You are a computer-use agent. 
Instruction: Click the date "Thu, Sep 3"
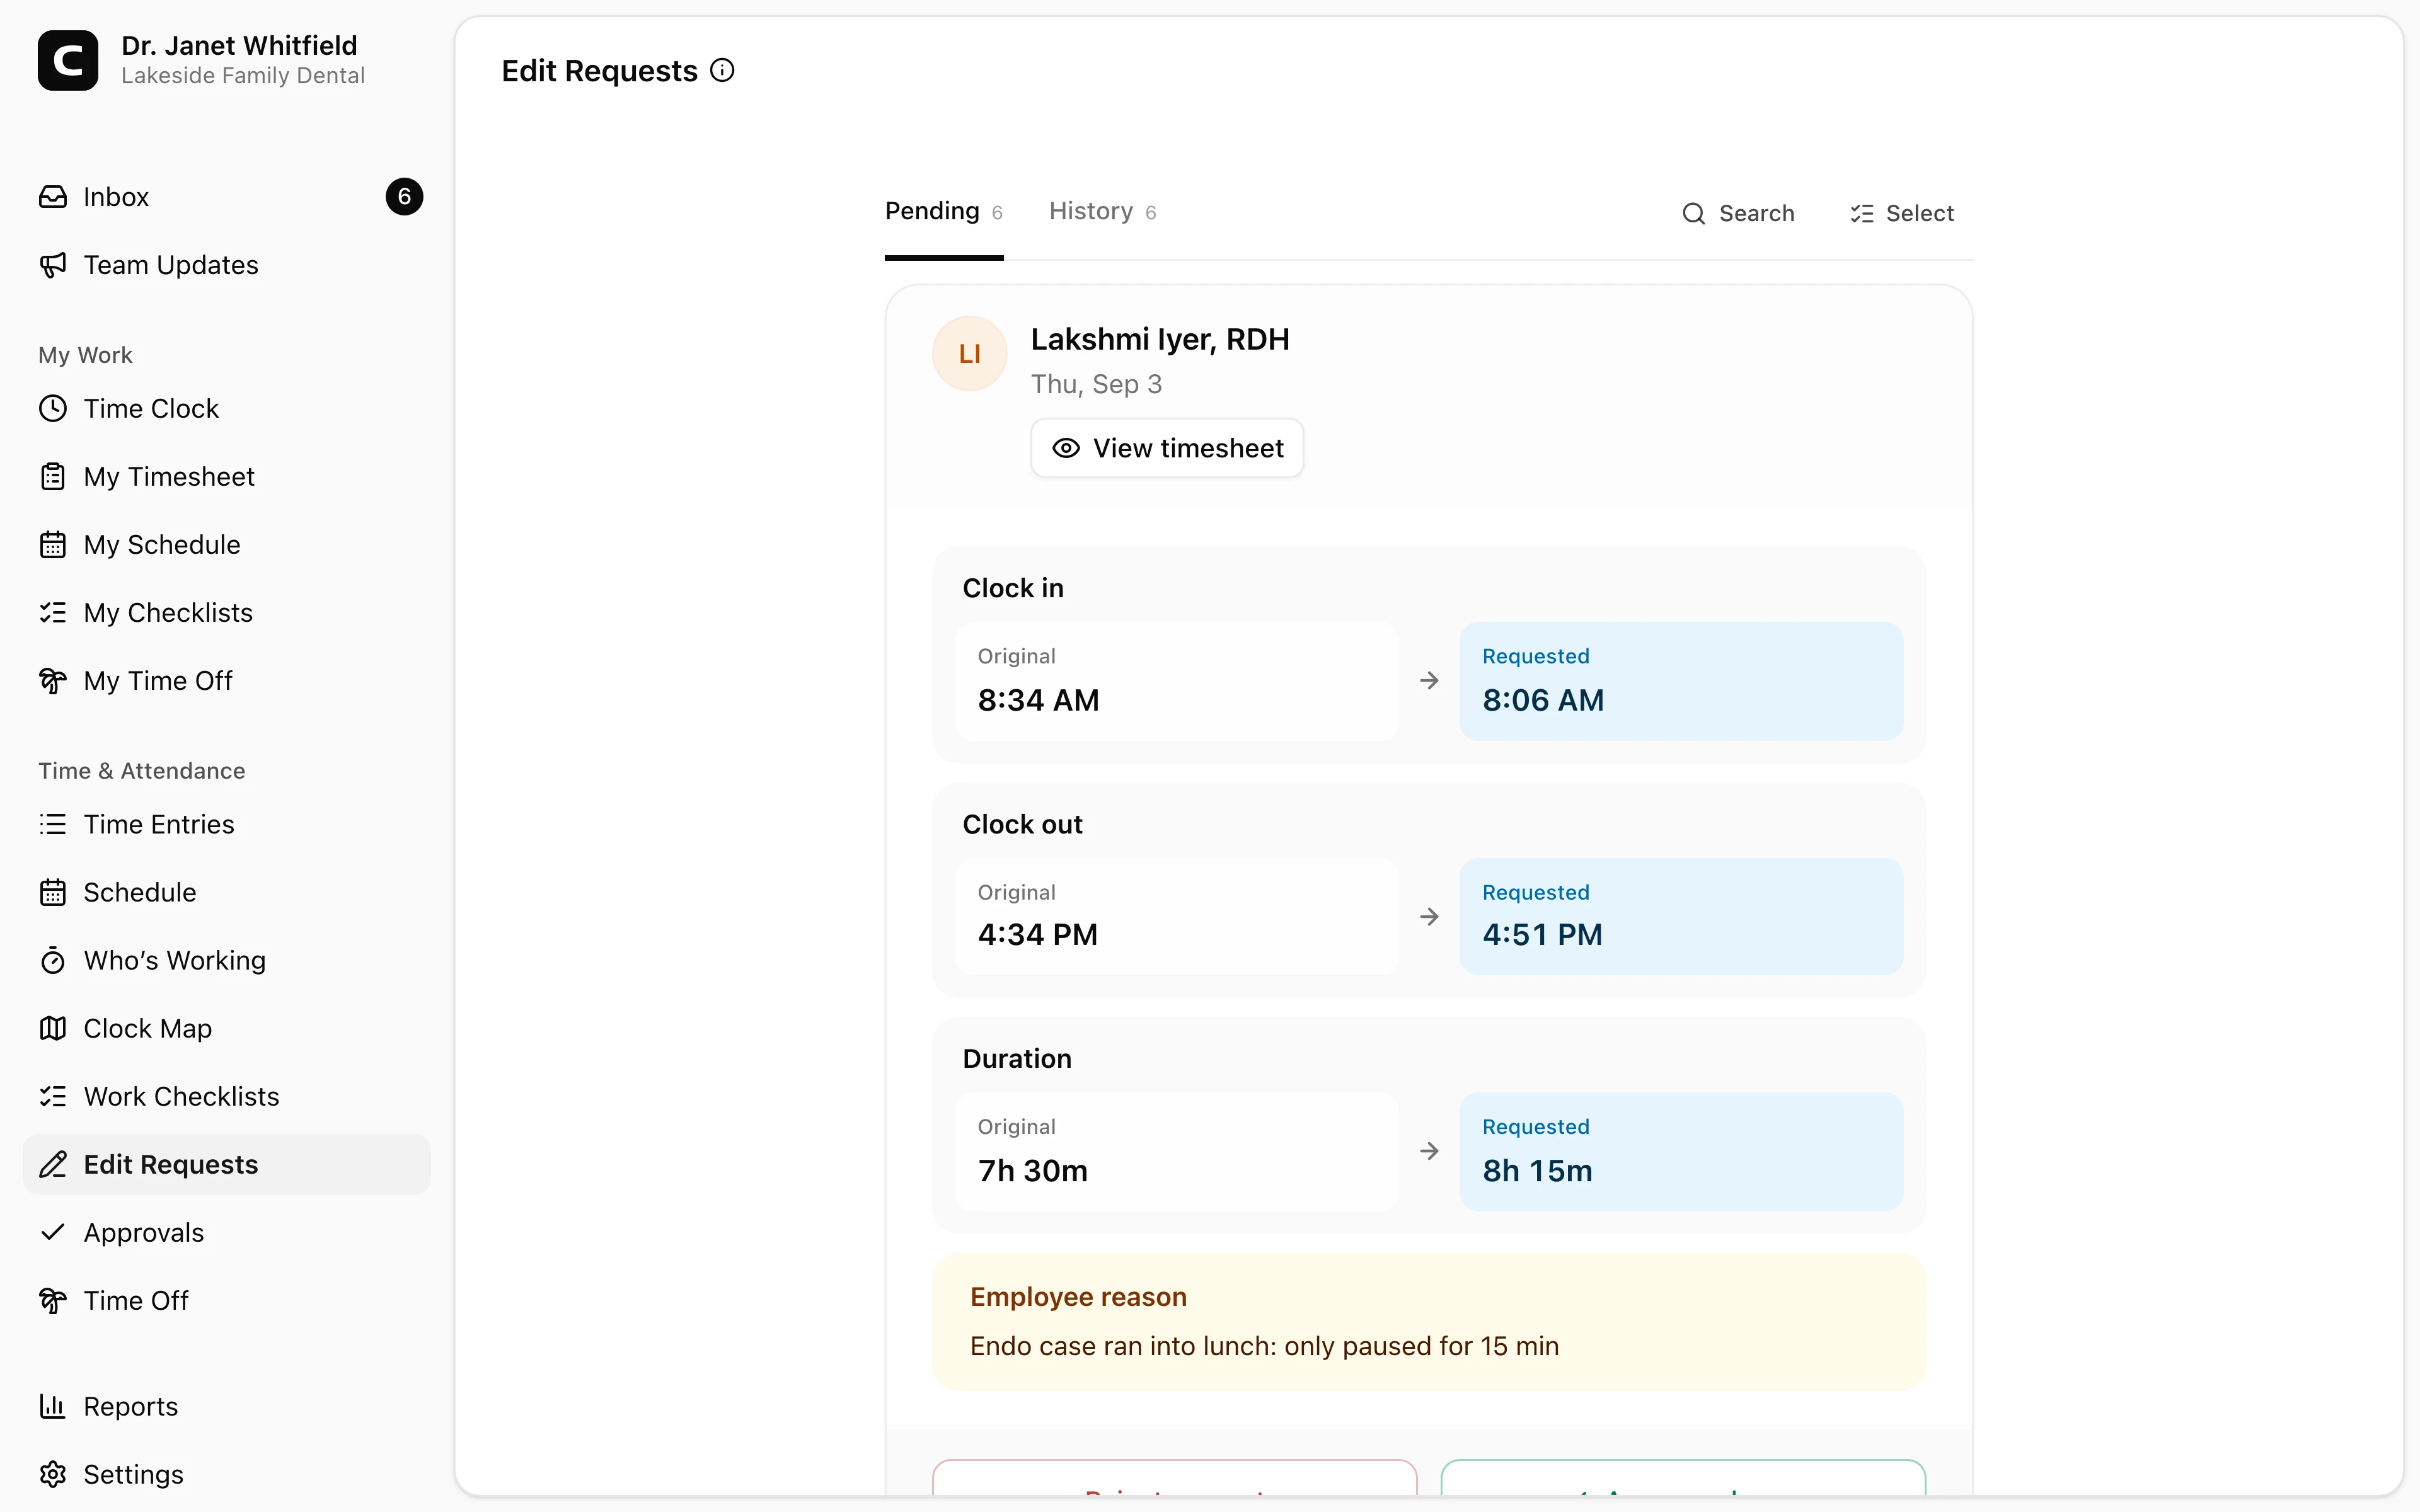(x=1096, y=384)
